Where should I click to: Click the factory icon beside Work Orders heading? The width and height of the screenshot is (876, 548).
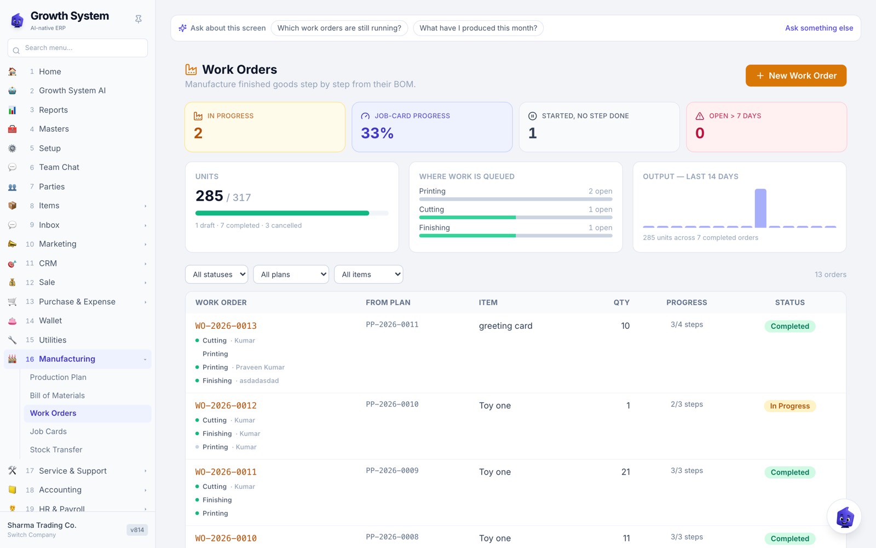[191, 70]
